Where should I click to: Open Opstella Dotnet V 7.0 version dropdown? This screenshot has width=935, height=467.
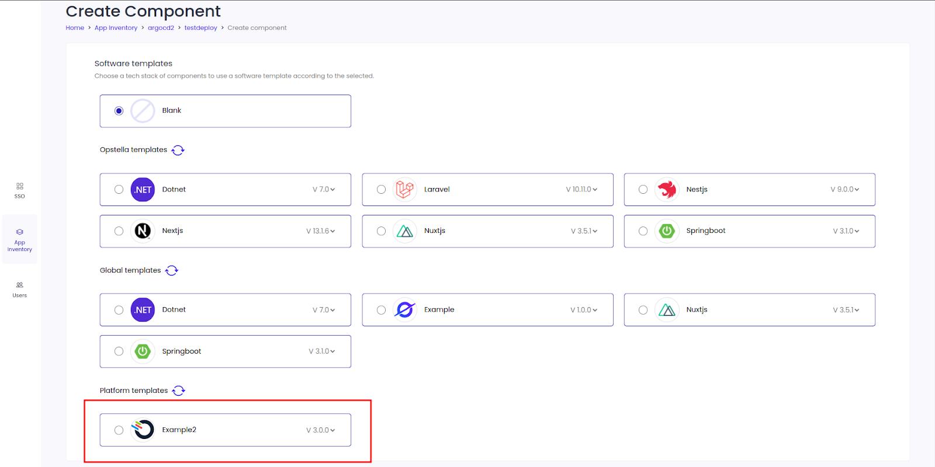pyautogui.click(x=324, y=190)
